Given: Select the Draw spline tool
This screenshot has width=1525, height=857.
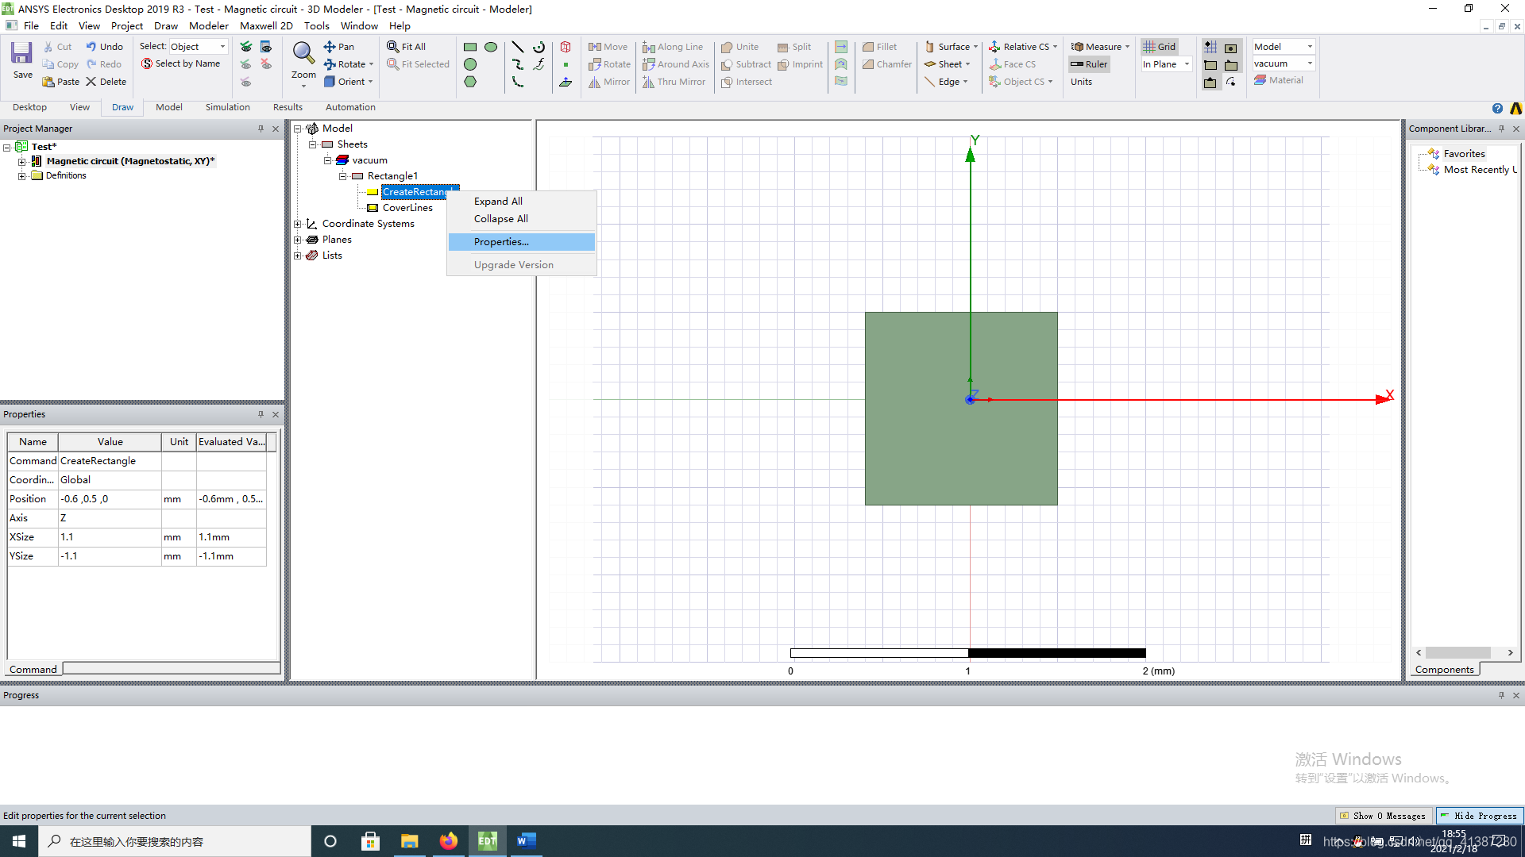Looking at the screenshot, I should [x=518, y=64].
